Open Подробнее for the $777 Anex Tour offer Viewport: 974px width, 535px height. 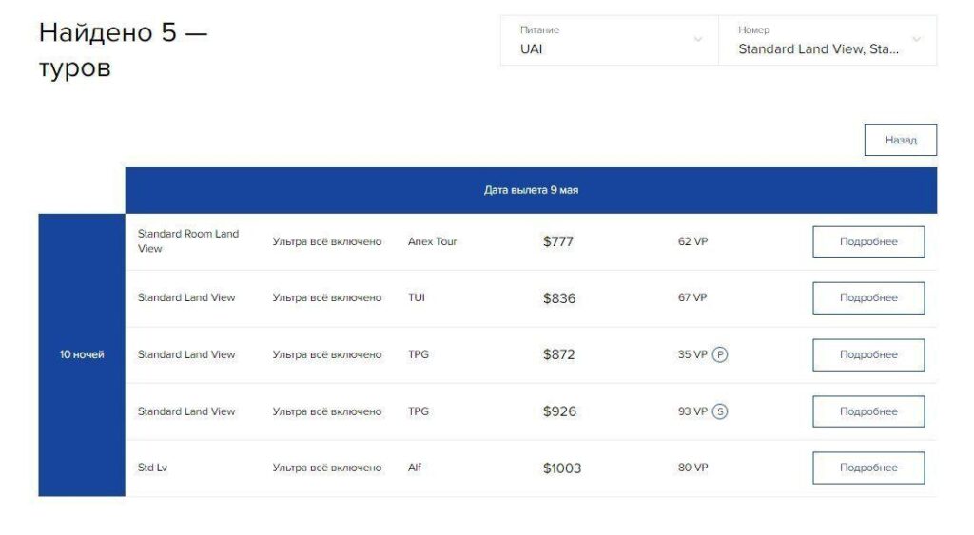click(868, 241)
